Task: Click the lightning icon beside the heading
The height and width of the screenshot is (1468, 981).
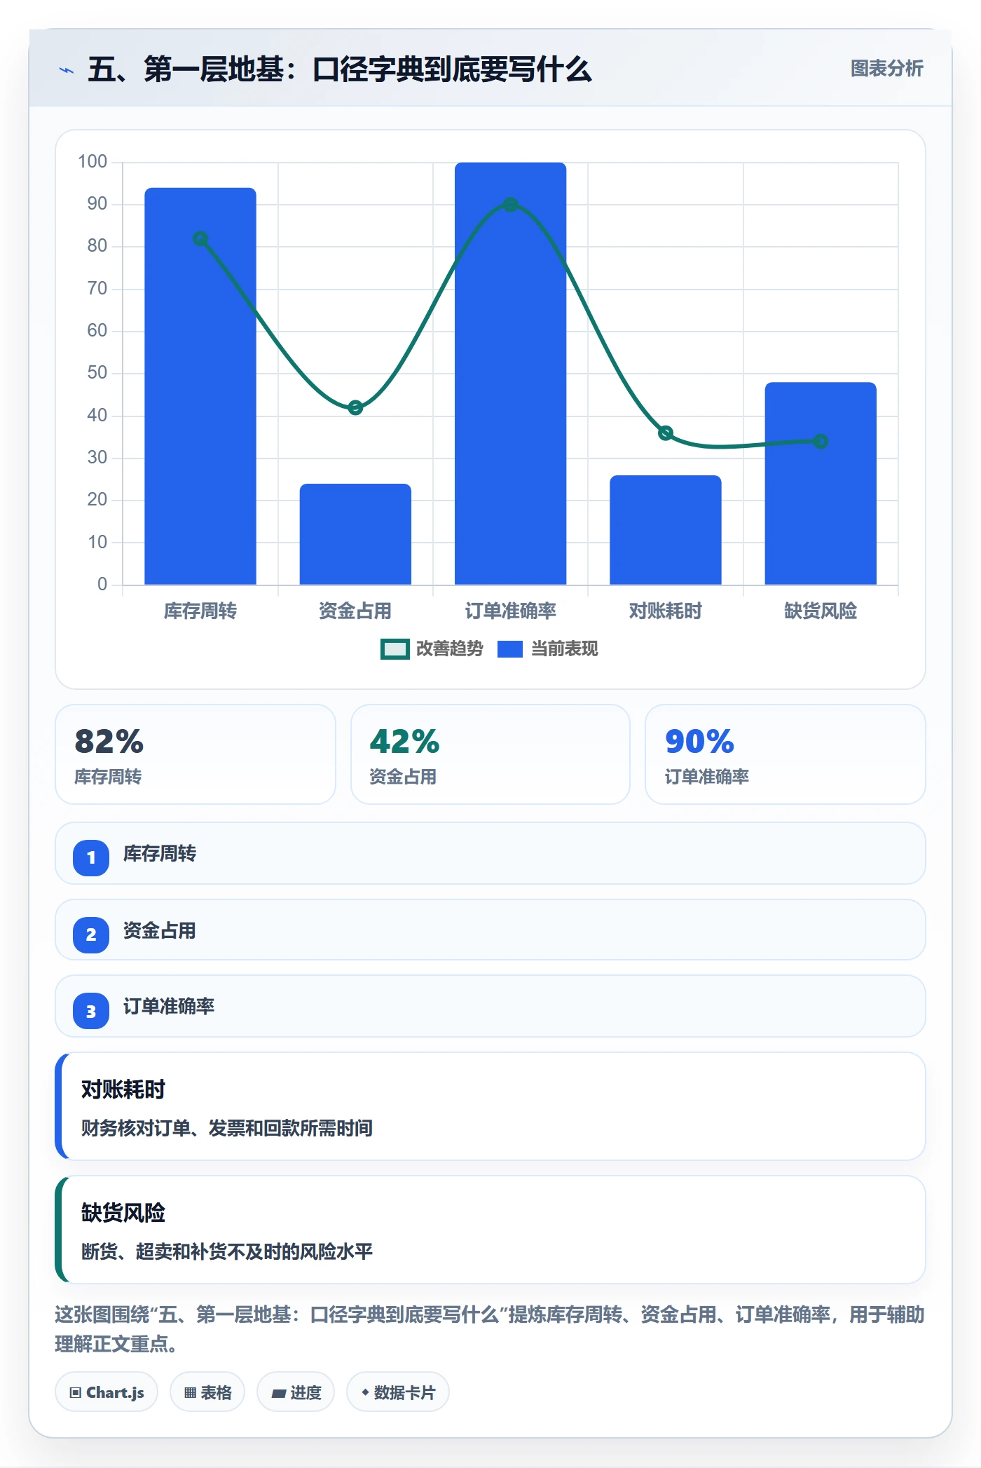Action: 67,70
